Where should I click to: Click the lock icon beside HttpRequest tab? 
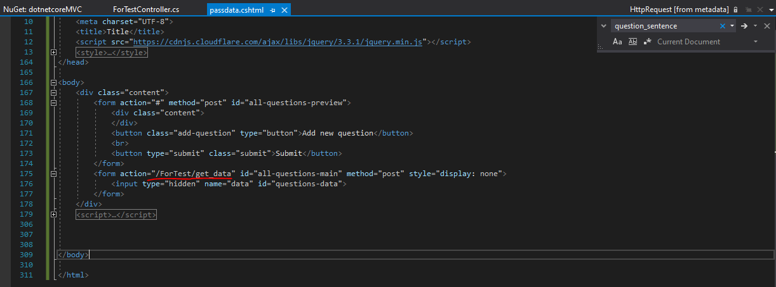[735, 10]
